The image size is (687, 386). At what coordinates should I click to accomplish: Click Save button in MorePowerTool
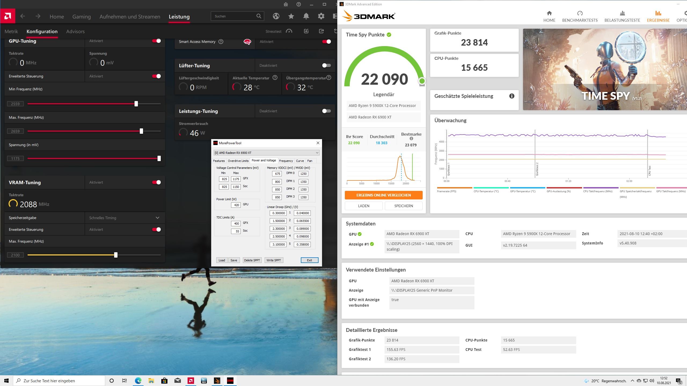234,260
